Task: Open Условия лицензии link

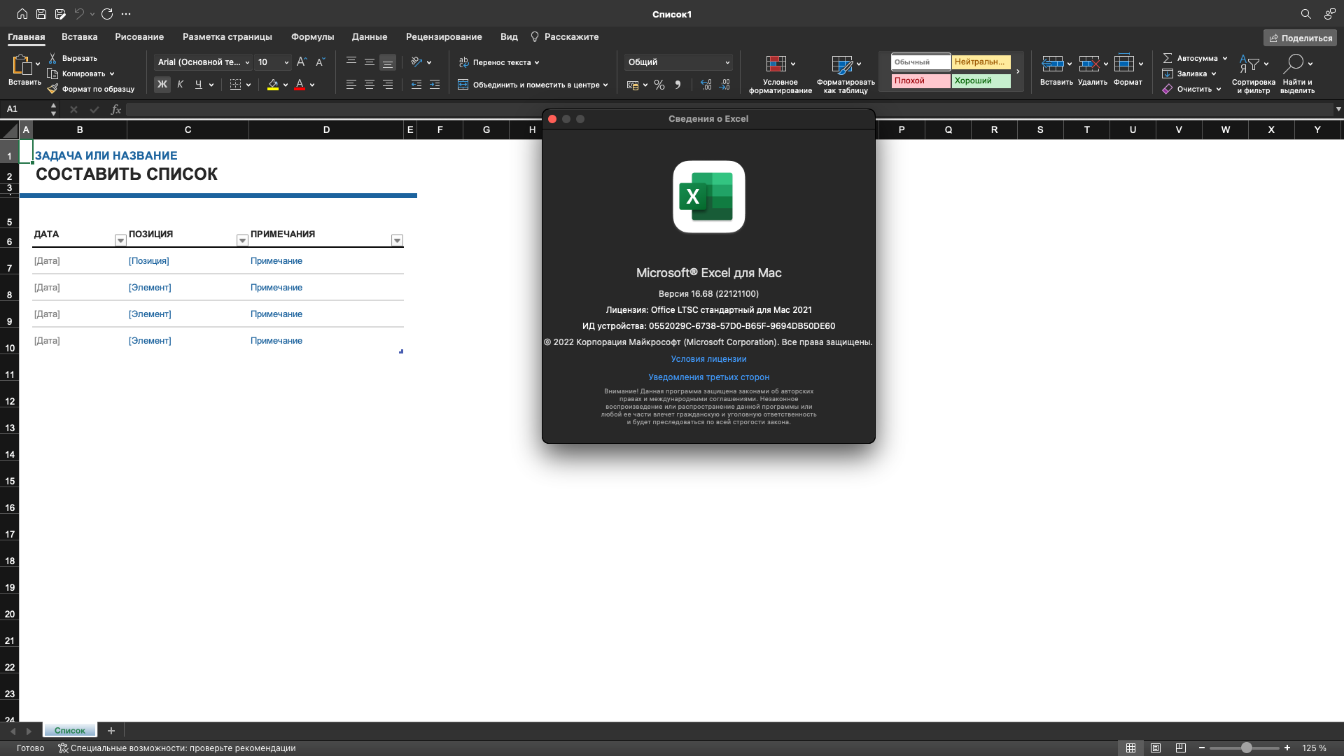Action: (x=708, y=359)
